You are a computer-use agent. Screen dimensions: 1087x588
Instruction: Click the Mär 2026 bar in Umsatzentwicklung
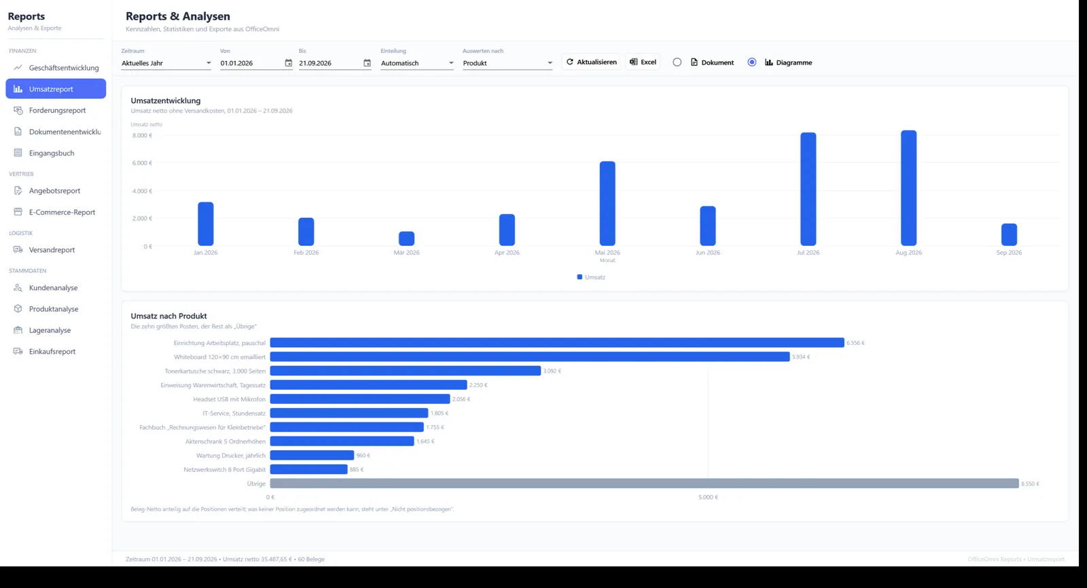click(406, 238)
